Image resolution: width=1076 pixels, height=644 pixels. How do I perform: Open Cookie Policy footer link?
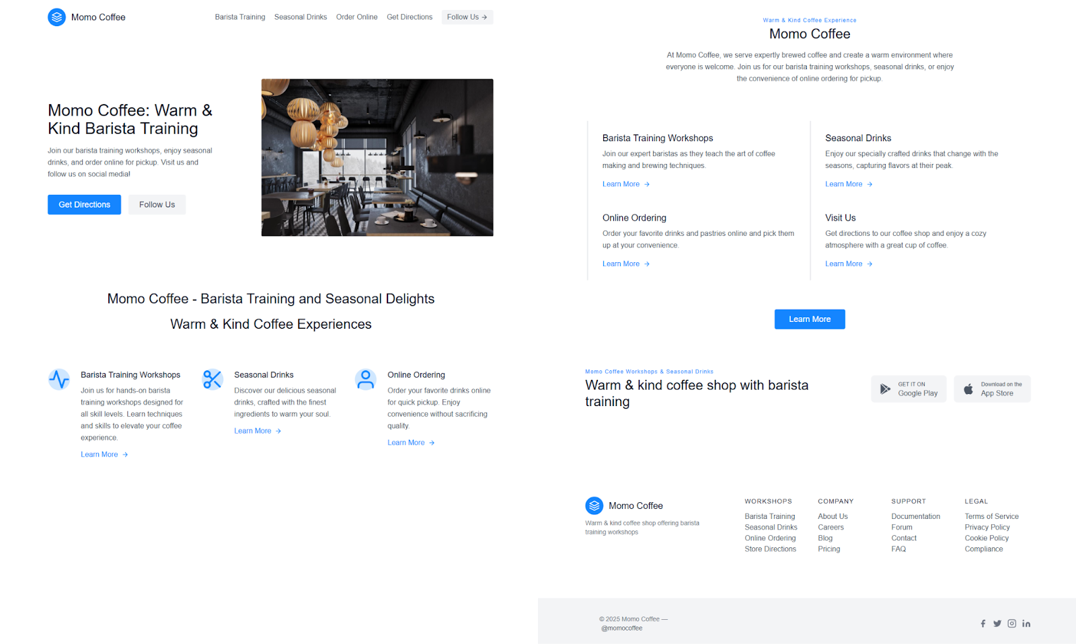point(987,538)
